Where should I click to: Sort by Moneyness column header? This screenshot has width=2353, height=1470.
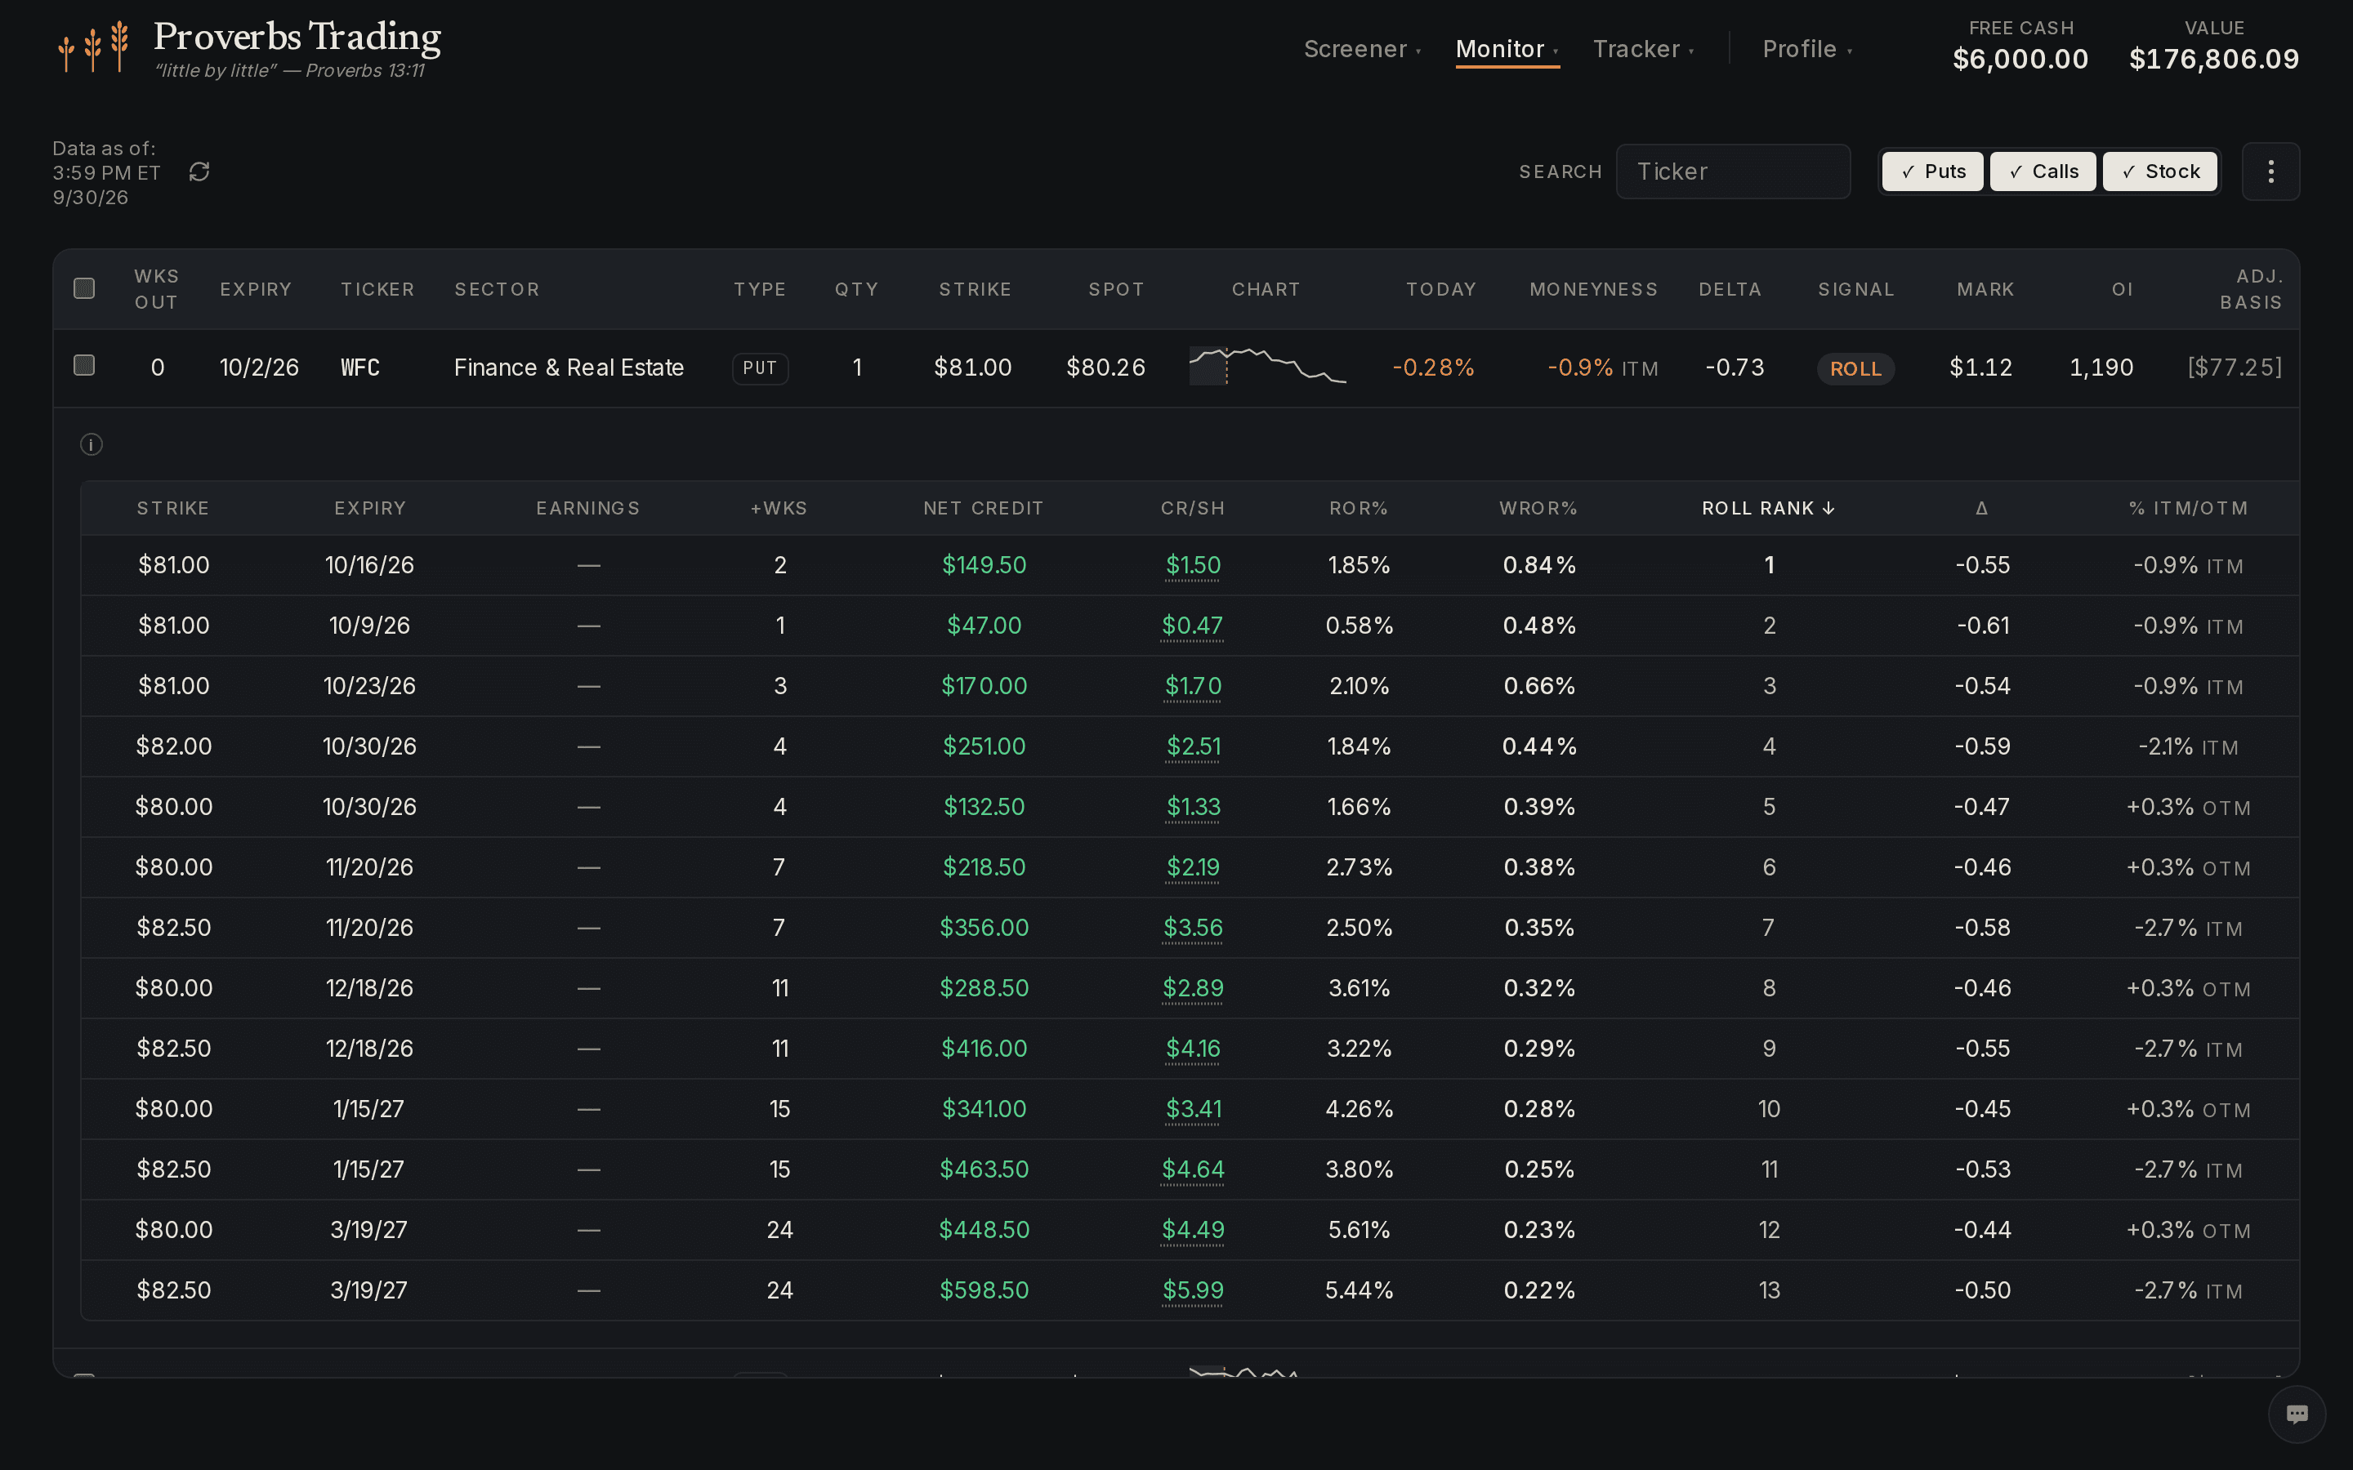1594,290
